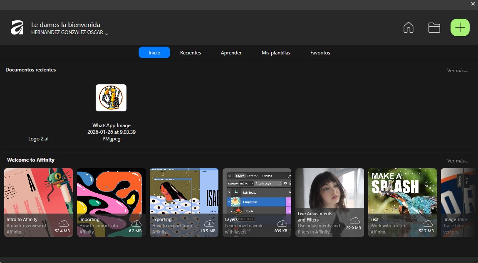The height and width of the screenshot is (263, 478).
Task: Open the Exporting tutorial card
Action: pos(184,202)
